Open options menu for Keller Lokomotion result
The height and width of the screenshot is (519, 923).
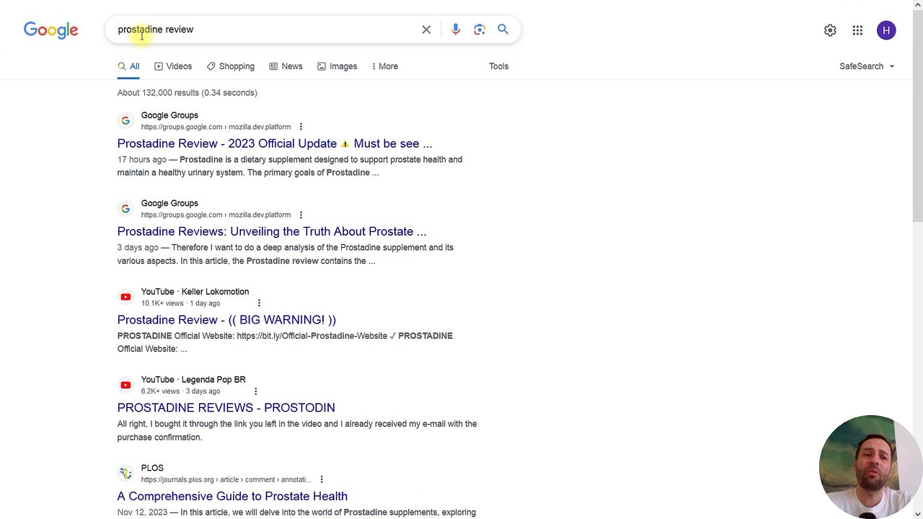click(259, 303)
